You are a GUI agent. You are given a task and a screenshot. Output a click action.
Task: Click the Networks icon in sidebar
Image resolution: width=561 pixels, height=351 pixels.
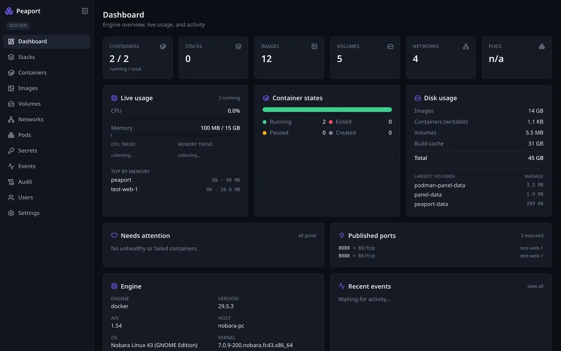click(x=11, y=119)
